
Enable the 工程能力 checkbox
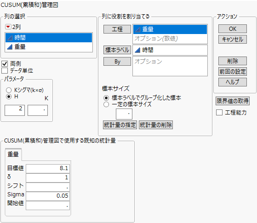point(219,113)
